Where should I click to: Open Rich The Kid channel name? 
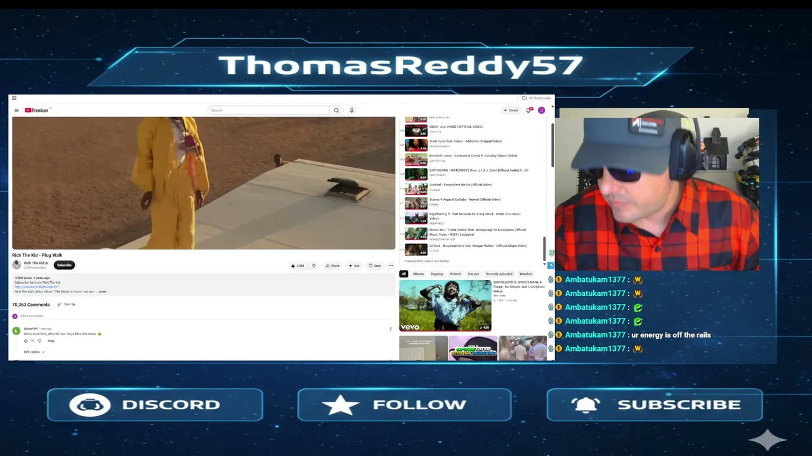(34, 263)
